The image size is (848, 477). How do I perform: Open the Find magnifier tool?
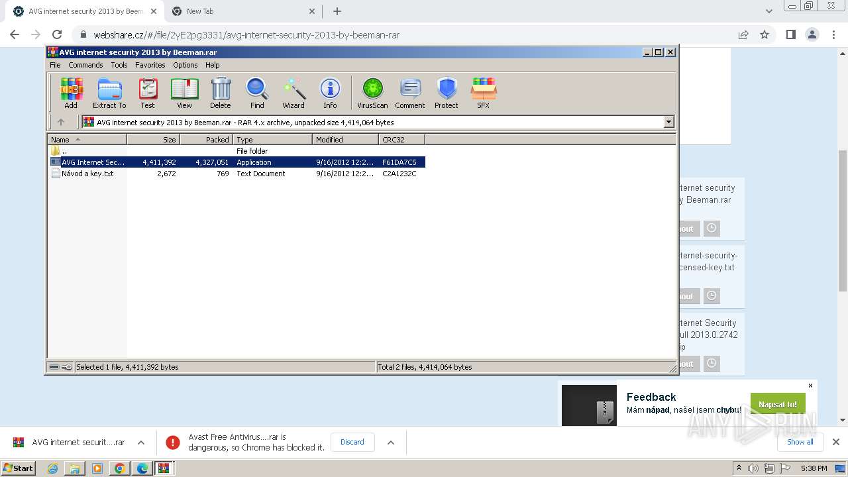(257, 93)
